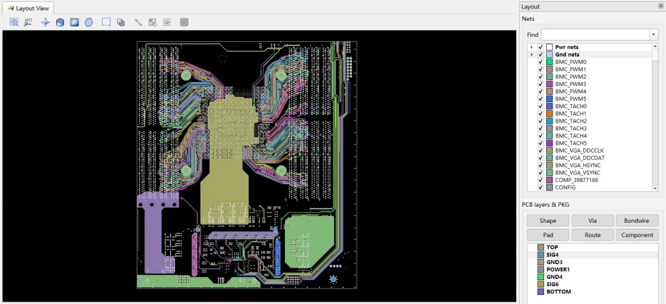Activate the dashed rectangle selection tool
The height and width of the screenshot is (304, 666).
pyautogui.click(x=106, y=22)
